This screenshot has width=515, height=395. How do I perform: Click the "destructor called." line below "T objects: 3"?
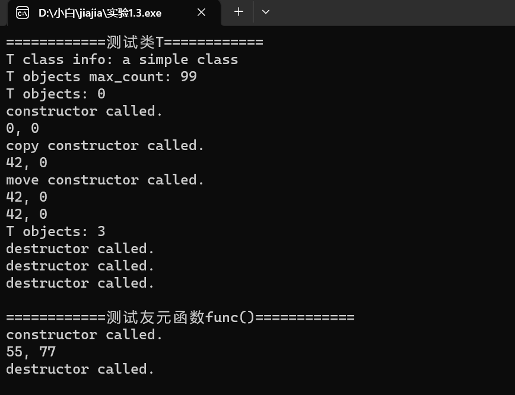click(x=80, y=249)
